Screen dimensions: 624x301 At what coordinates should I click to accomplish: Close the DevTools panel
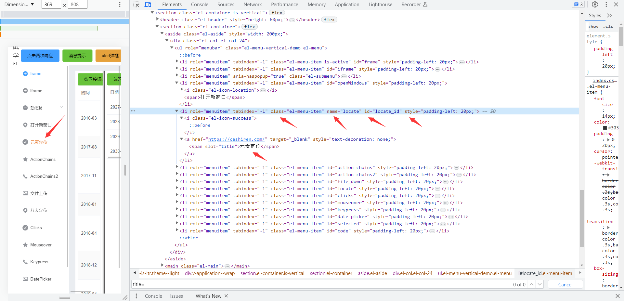(x=616, y=5)
